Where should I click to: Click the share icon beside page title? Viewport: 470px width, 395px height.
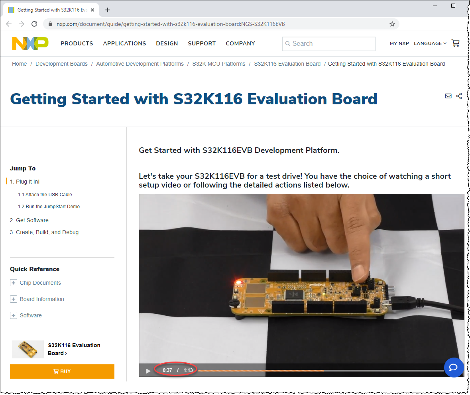[459, 96]
